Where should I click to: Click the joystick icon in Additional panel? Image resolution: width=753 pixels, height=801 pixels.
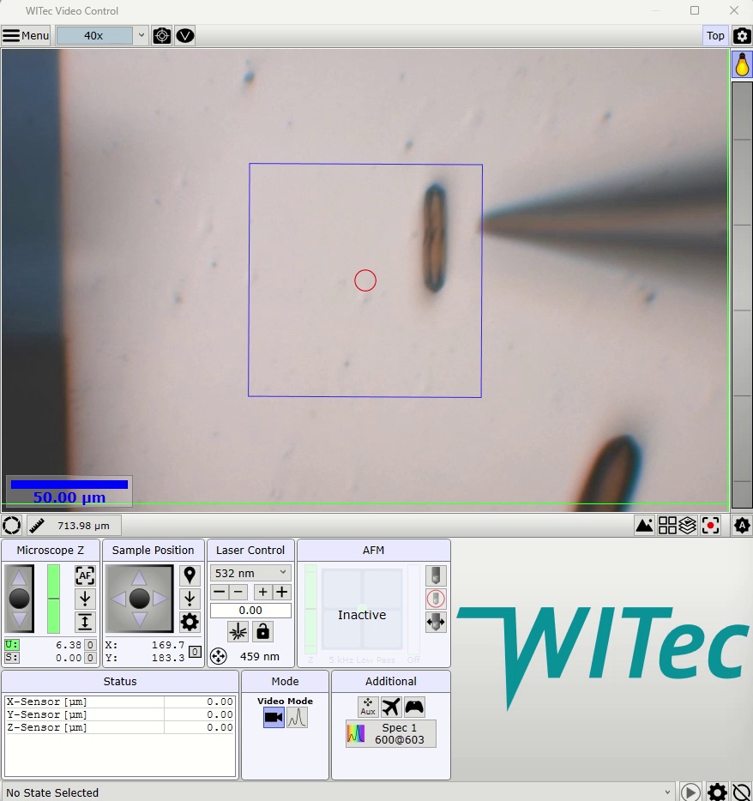pos(414,706)
